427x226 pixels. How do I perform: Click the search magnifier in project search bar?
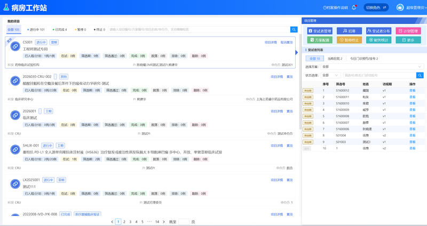tap(294, 29)
